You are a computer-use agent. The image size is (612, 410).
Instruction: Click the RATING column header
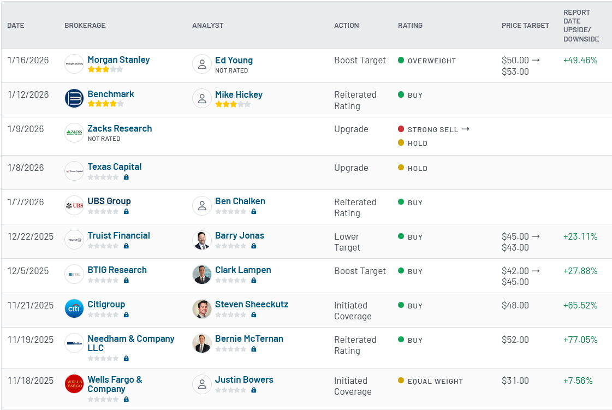click(410, 25)
